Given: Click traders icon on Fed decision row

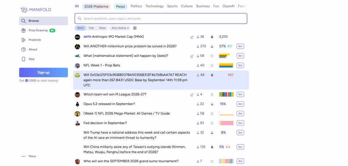Looking at the screenshot, I should point(198,123).
